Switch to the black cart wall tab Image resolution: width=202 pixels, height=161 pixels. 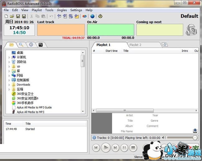[41, 45]
